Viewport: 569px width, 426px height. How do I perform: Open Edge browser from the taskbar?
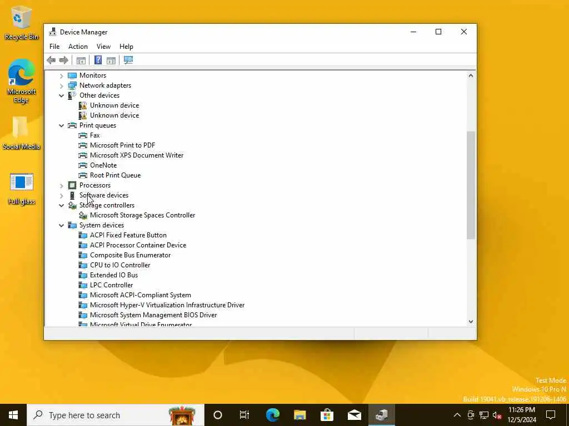272,415
